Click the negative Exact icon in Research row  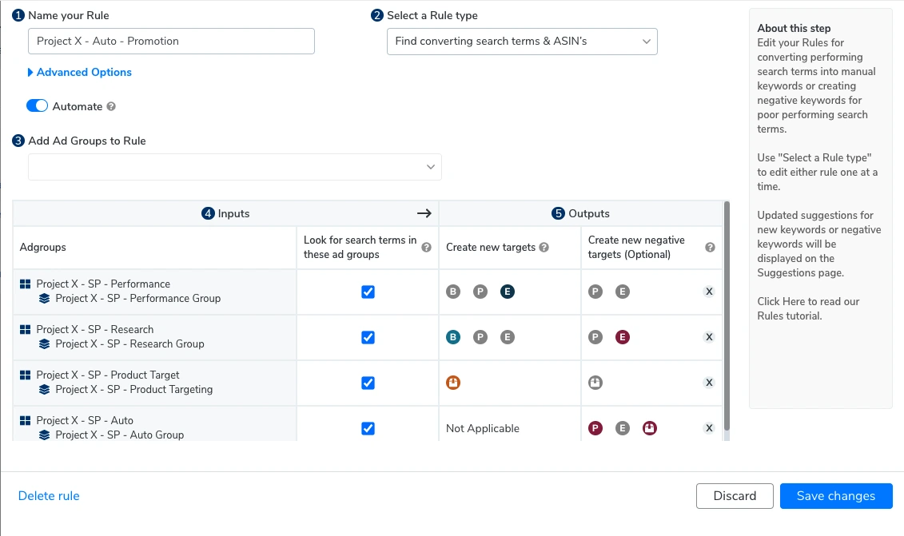pyautogui.click(x=622, y=337)
